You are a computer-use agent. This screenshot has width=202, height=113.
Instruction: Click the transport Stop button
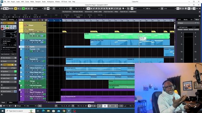(105, 106)
